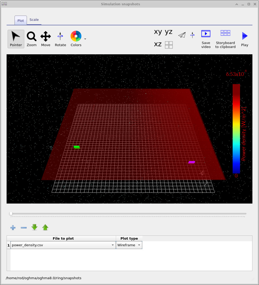Switch to the Scale tab
Image resolution: width=259 pixels, height=285 pixels.
[x=34, y=20]
